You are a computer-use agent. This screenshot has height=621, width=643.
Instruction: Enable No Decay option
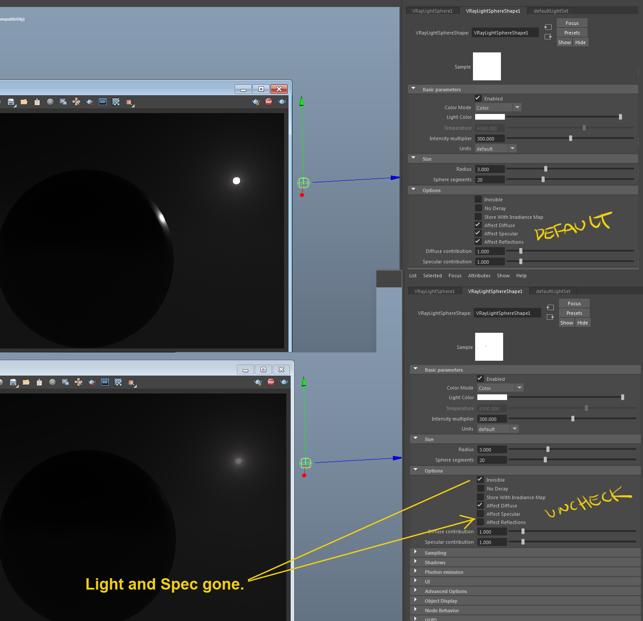click(478, 208)
